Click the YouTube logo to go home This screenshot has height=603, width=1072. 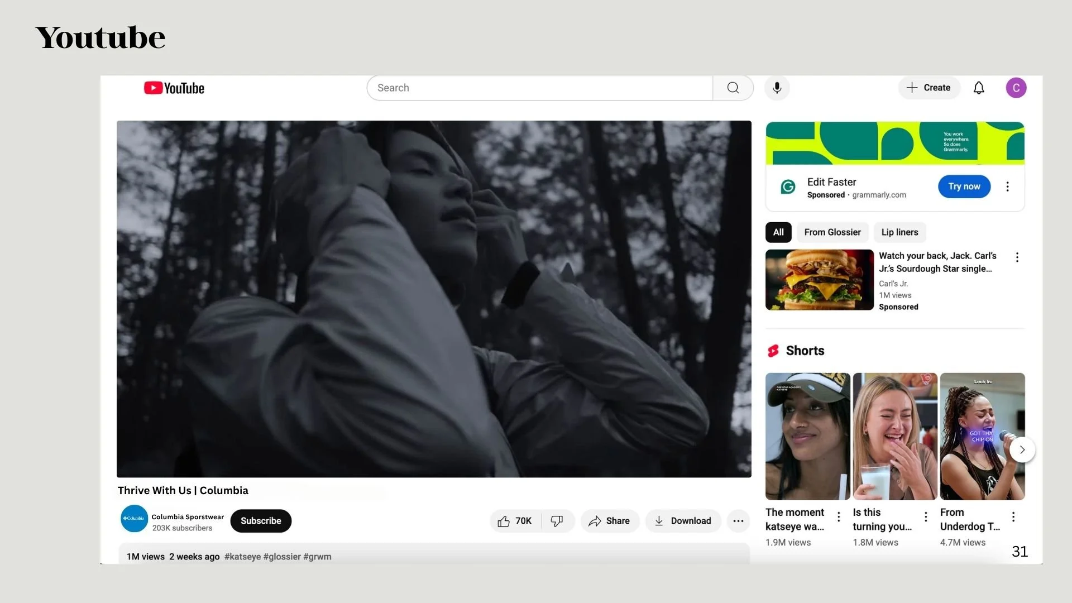click(x=174, y=88)
